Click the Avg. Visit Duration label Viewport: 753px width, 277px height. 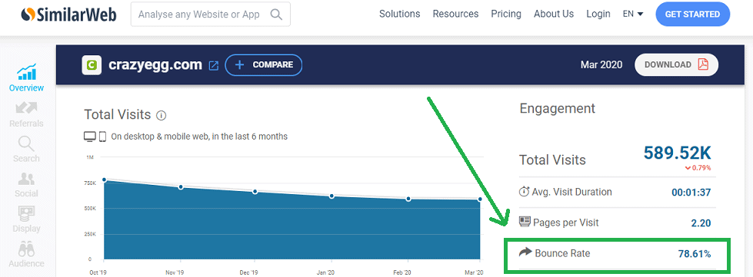(x=572, y=192)
